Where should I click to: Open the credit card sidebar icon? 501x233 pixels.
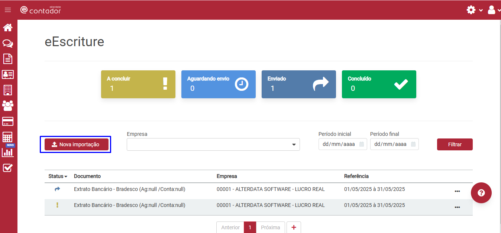pyautogui.click(x=8, y=121)
